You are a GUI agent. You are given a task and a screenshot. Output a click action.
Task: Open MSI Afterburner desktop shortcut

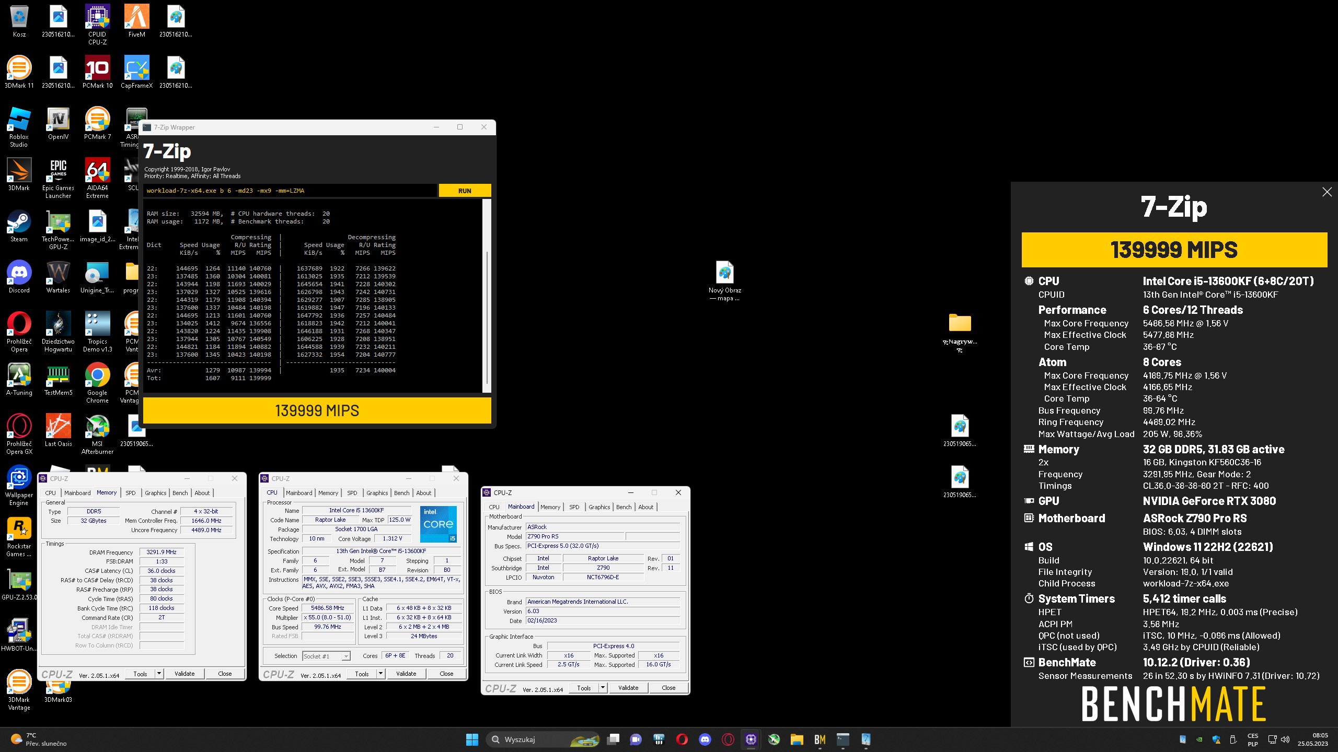pyautogui.click(x=97, y=434)
